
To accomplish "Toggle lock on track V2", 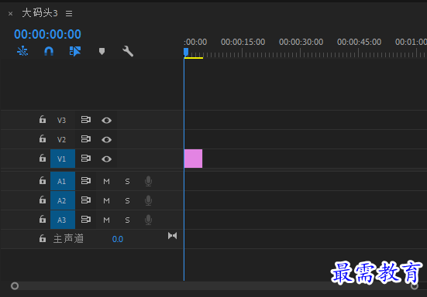I will 43,139.
